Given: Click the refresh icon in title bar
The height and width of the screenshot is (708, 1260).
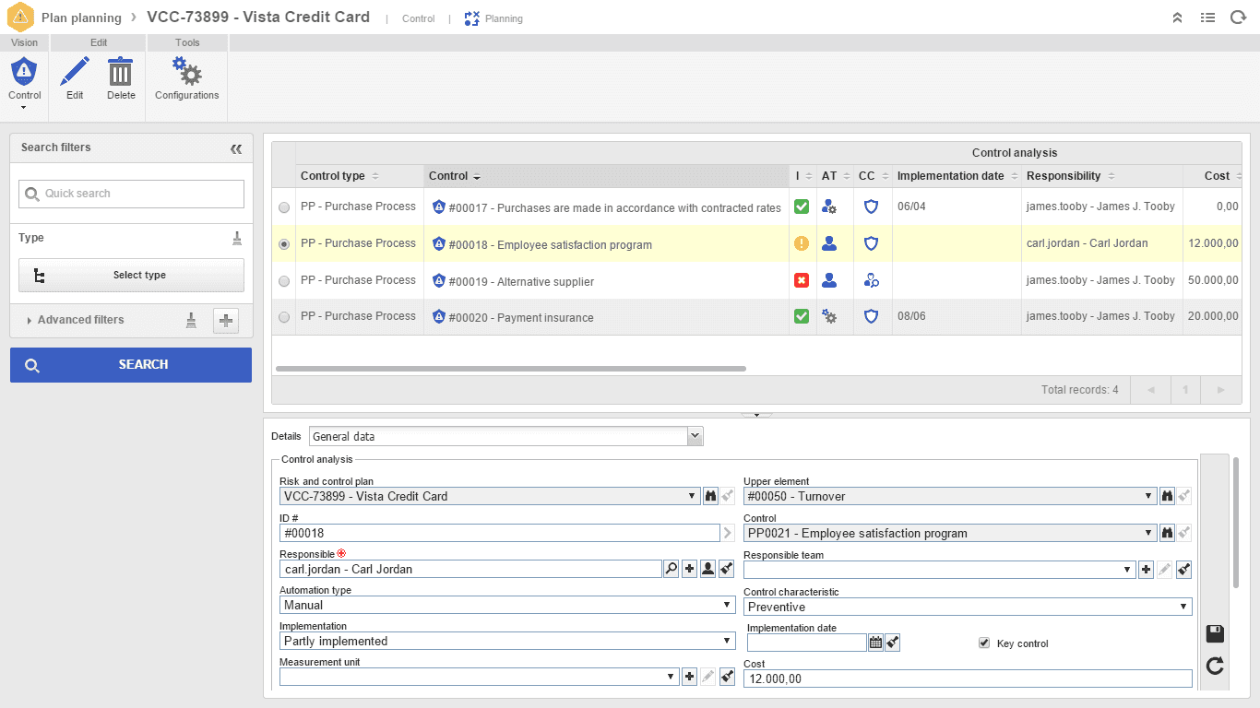Looking at the screenshot, I should (x=1238, y=18).
